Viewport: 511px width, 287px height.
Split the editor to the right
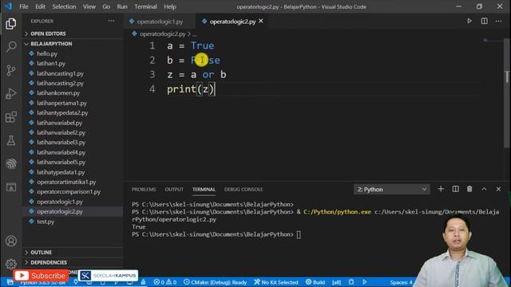tap(485, 22)
